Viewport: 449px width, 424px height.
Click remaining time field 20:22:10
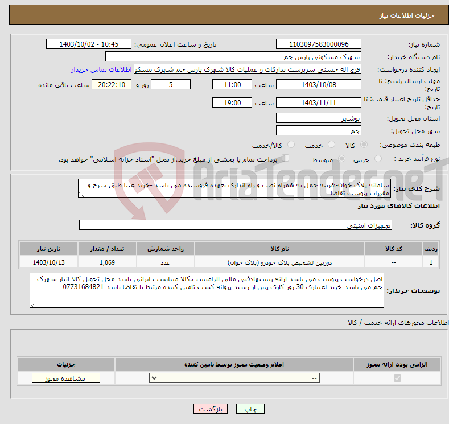[x=112, y=84]
